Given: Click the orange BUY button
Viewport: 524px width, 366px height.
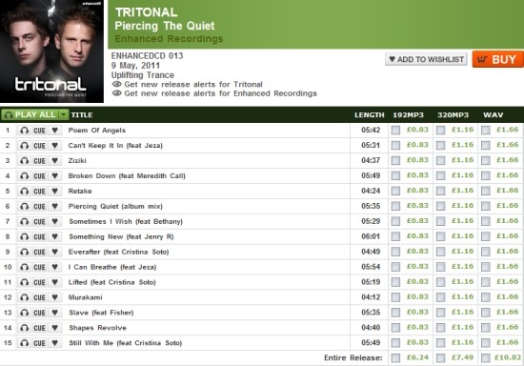Looking at the screenshot, I should pyautogui.click(x=498, y=59).
